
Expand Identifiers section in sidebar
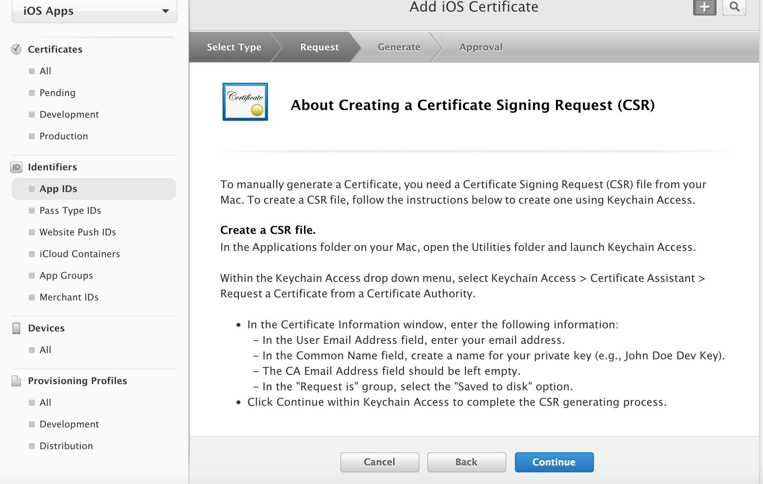[x=52, y=167]
